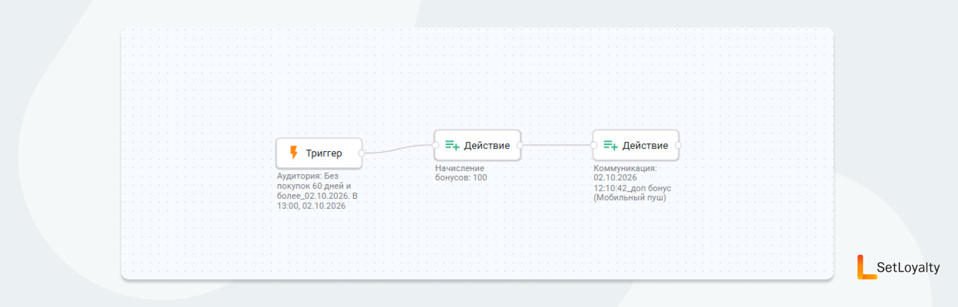This screenshot has height=307, width=958.
Task: Click the Триггер node output connector
Action: [x=362, y=153]
